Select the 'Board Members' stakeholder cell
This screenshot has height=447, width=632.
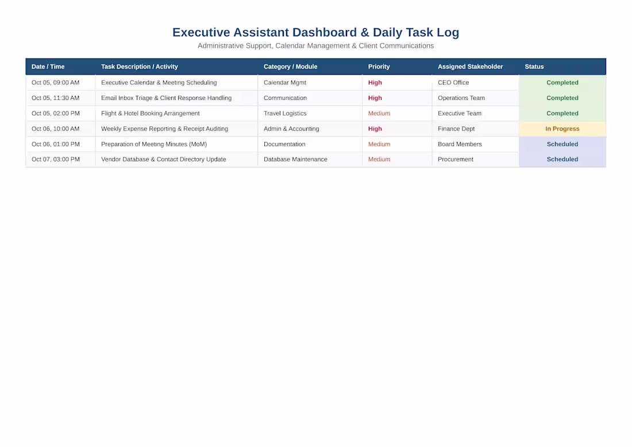pos(476,144)
